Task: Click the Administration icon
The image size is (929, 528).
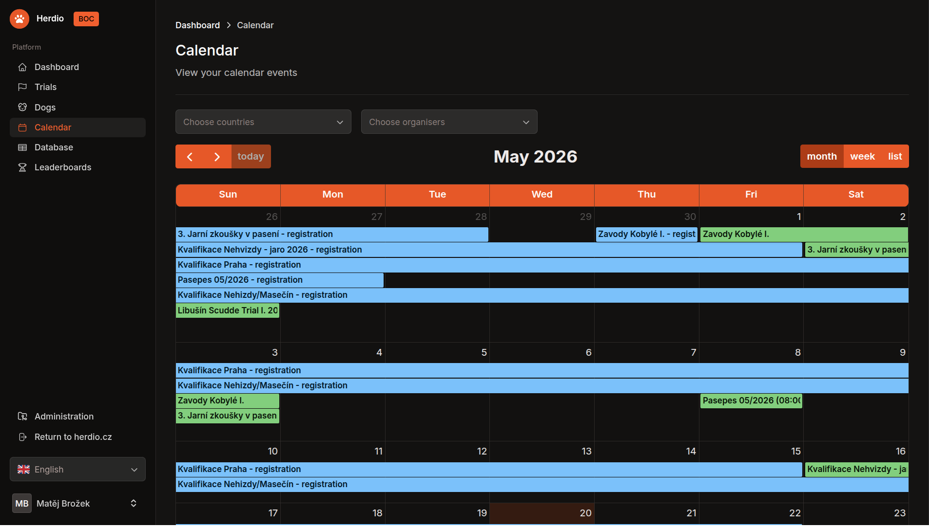Action: coord(22,417)
